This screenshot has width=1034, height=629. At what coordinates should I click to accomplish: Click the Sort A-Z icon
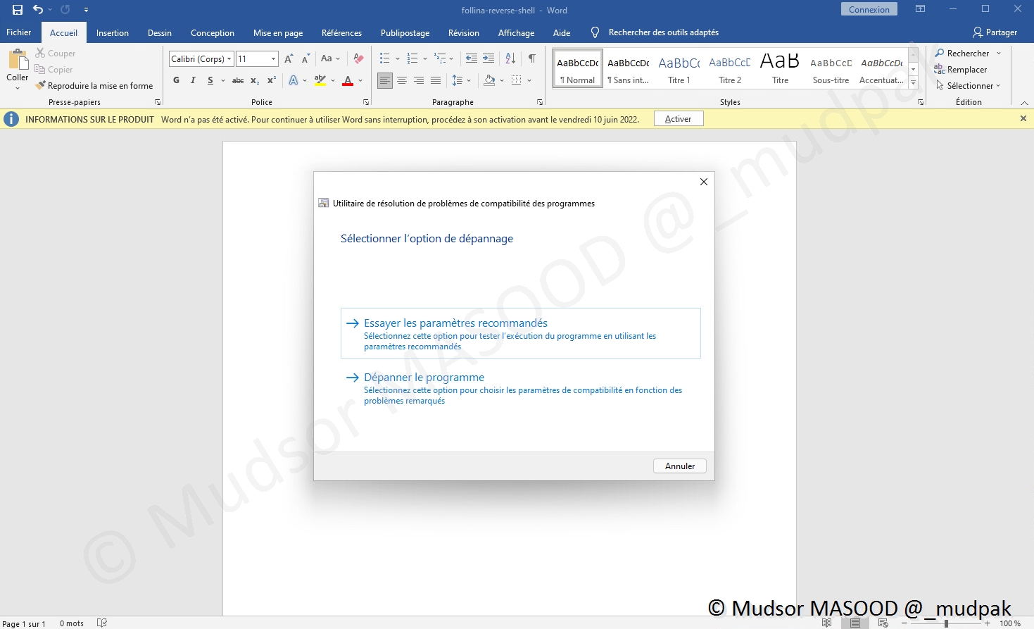click(511, 58)
